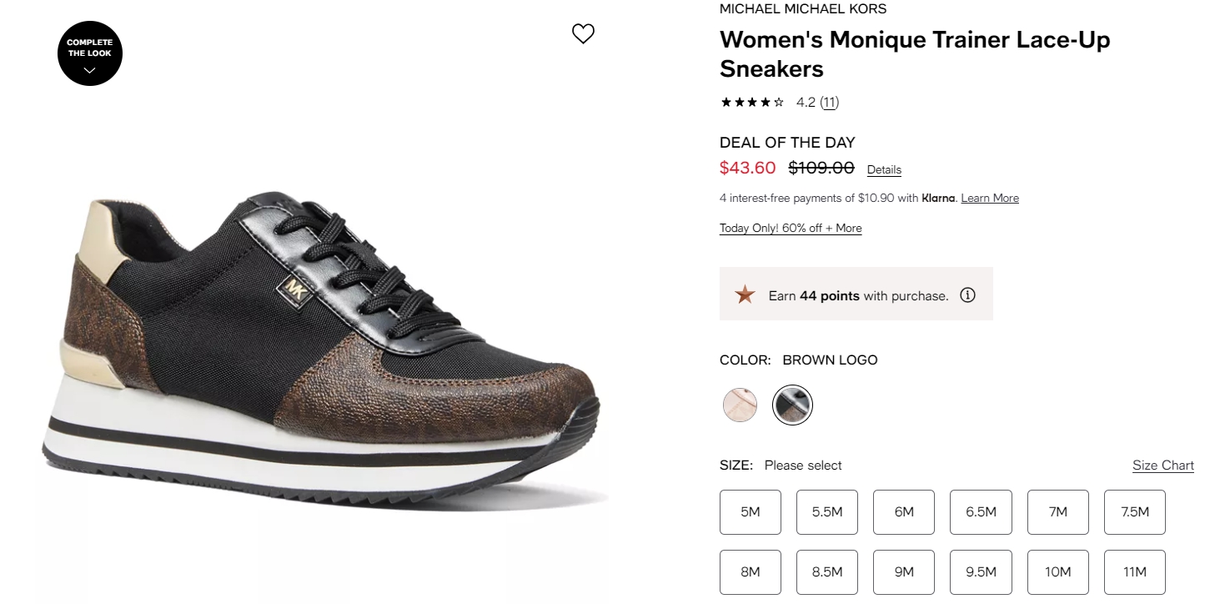This screenshot has height=604, width=1215.
Task: Choose size 7.5M
Action: coord(1135,512)
